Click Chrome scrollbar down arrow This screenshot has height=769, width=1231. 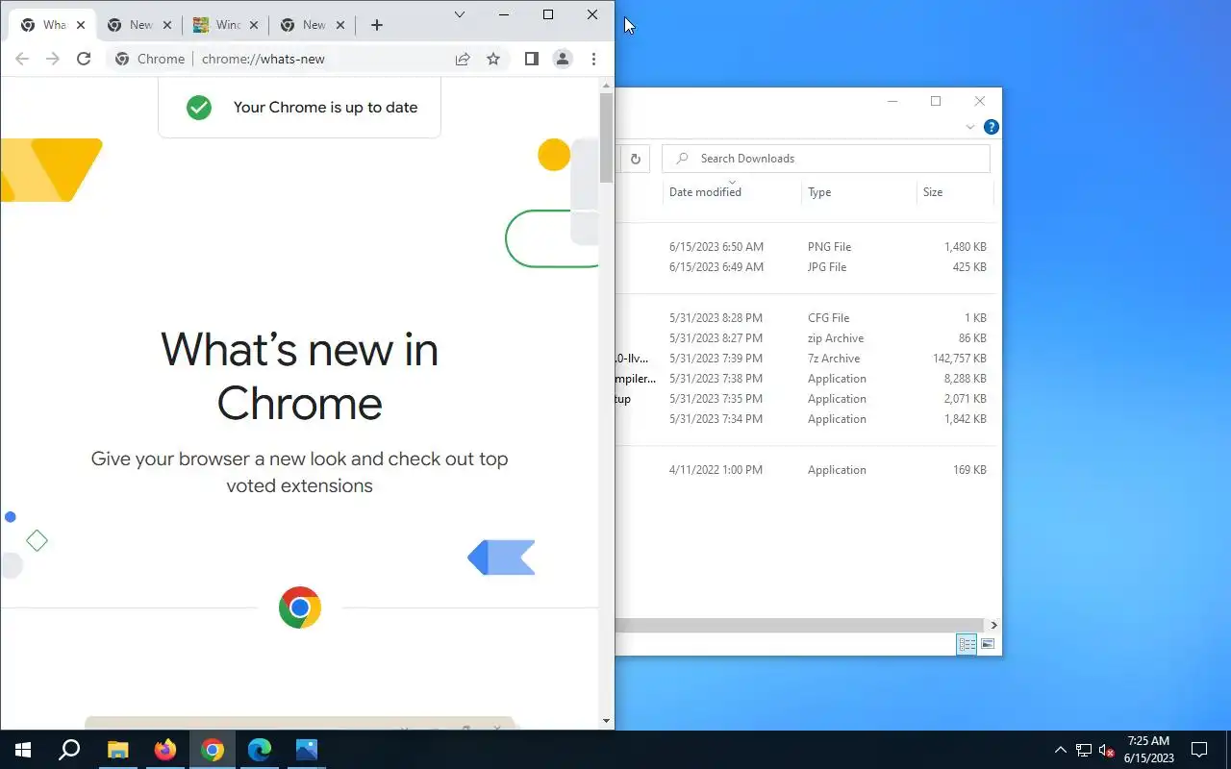coord(606,721)
